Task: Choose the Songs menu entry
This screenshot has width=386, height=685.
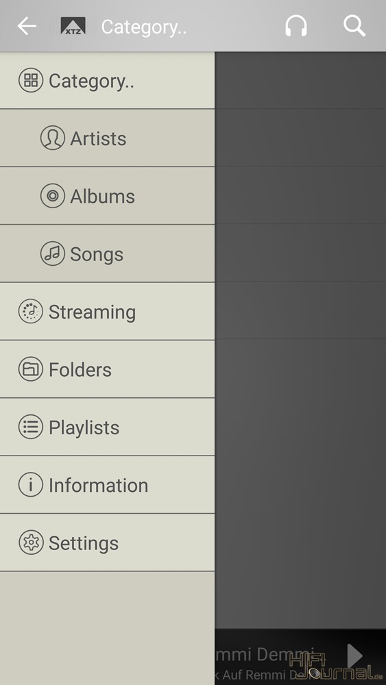Action: [107, 254]
